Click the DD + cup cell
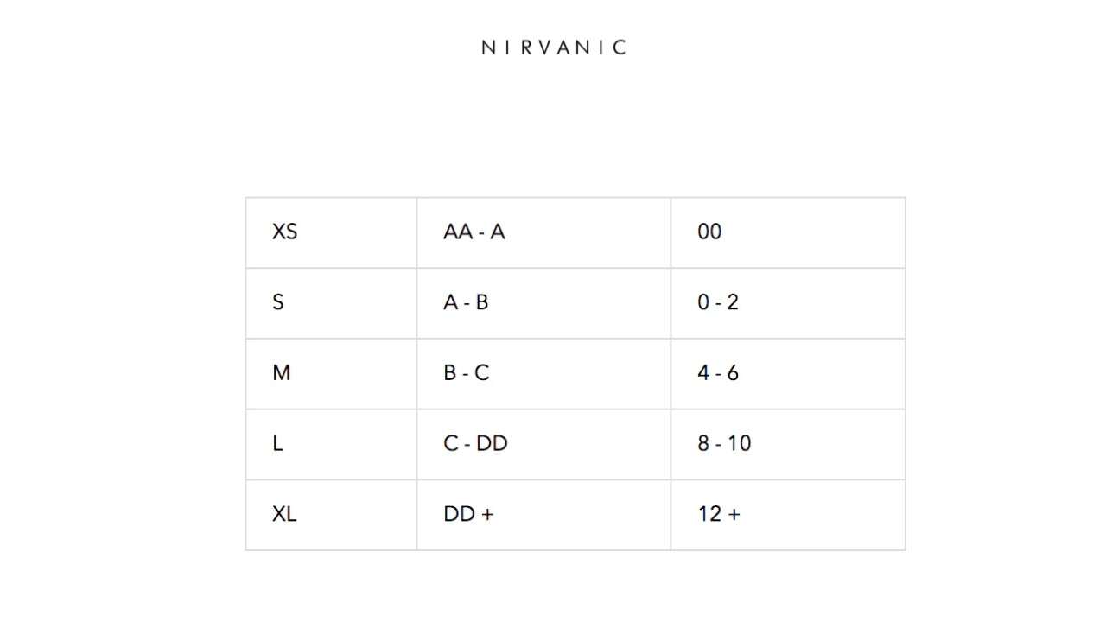 (468, 514)
